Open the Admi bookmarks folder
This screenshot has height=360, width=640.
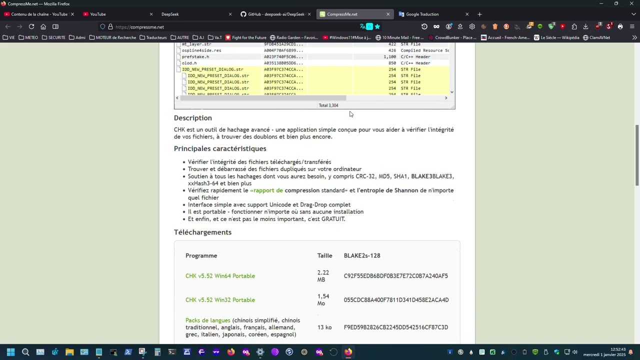pyautogui.click(x=77, y=37)
